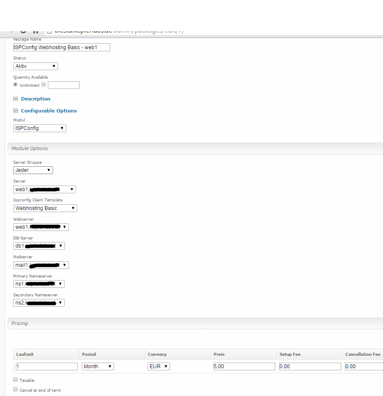The image size is (383, 396).
Task: Click the Setup Fee column header
Action: tap(310, 355)
